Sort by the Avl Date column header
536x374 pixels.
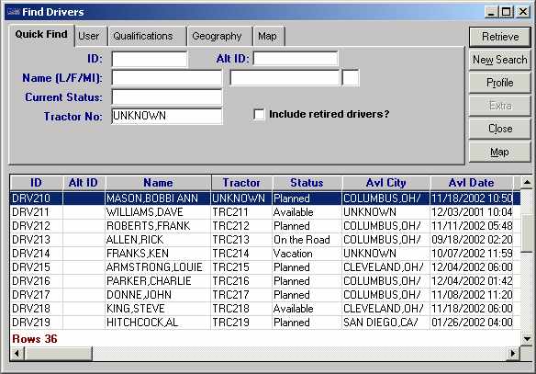click(x=472, y=183)
